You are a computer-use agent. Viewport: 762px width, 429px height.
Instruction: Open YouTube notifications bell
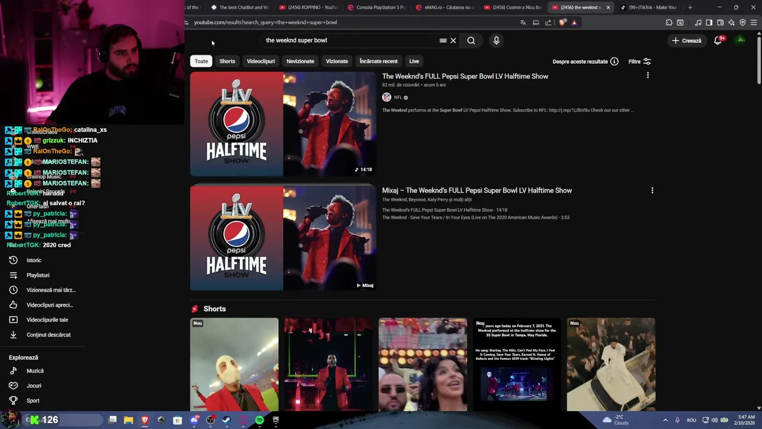718,41
